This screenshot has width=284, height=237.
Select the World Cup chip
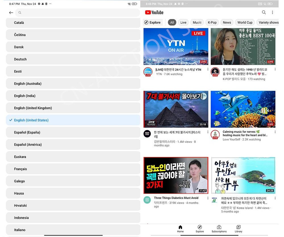pos(245,22)
